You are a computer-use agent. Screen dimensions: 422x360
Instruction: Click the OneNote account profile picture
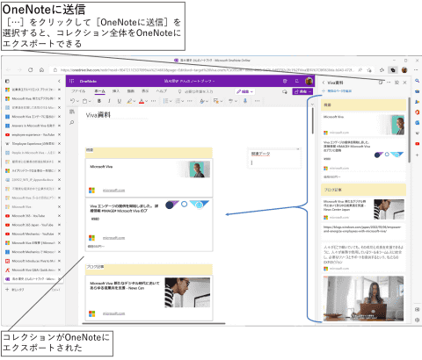click(x=309, y=81)
